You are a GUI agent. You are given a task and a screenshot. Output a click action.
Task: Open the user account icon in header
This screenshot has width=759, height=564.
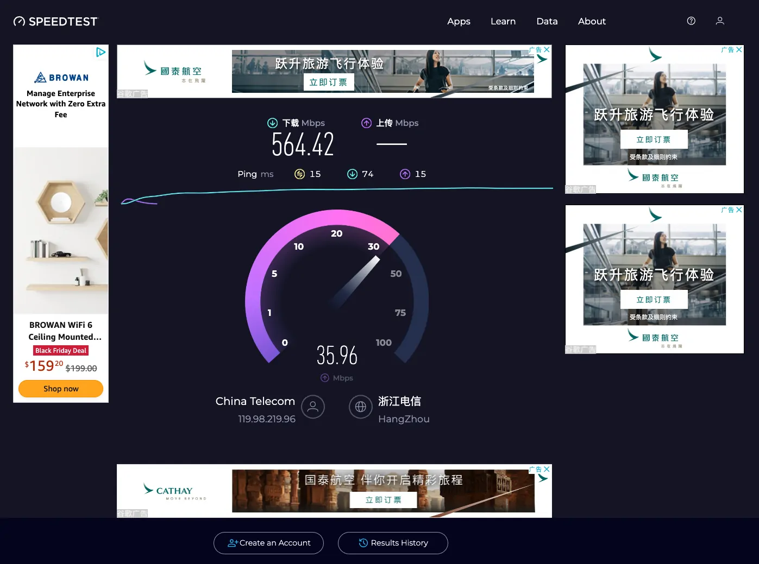(x=720, y=21)
